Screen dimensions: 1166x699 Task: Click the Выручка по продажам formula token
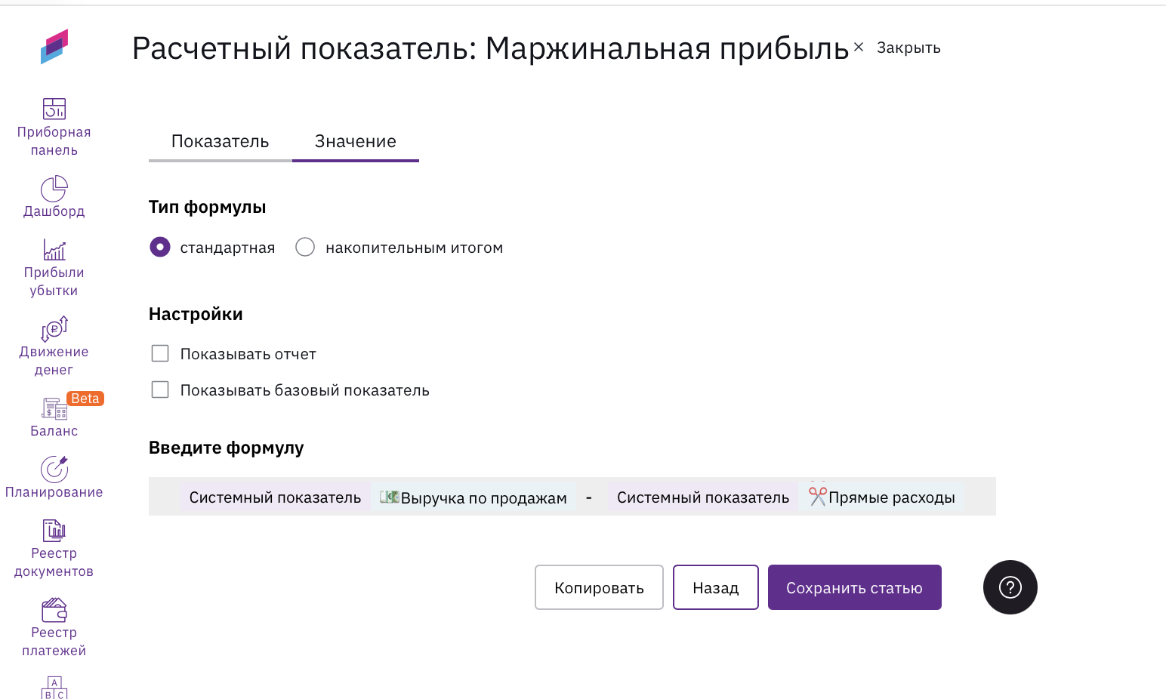473,497
